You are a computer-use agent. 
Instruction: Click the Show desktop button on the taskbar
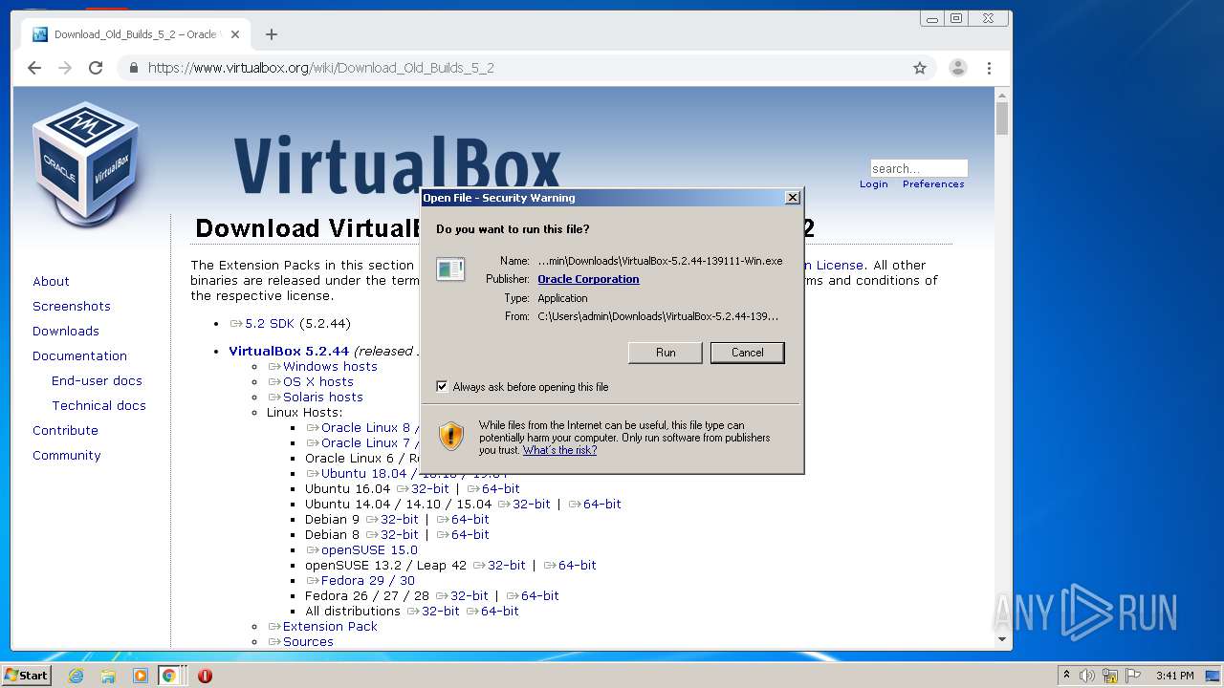click(x=1213, y=676)
